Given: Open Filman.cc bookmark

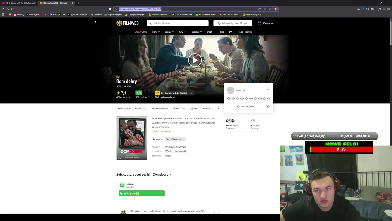Looking at the screenshot, I should 96,14.
